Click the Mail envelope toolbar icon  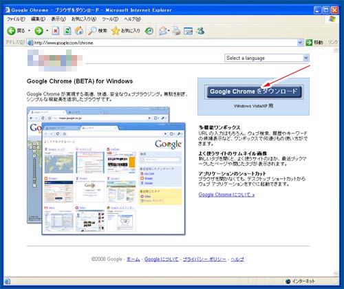tap(163, 31)
